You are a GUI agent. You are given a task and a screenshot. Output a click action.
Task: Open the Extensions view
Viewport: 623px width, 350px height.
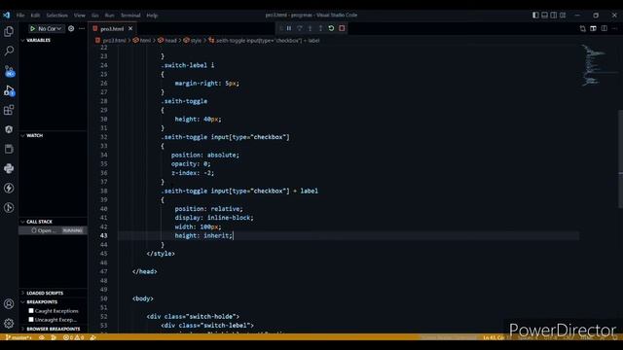[x=9, y=110]
